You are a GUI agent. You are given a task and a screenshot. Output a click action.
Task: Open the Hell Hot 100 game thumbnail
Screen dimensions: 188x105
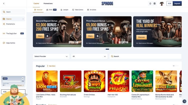pos(119,81)
